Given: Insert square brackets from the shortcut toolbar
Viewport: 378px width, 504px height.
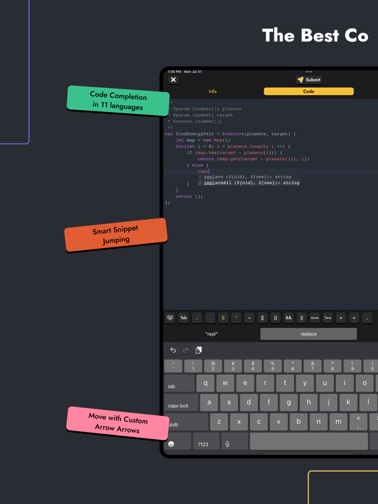Looking at the screenshot, I should (x=262, y=318).
